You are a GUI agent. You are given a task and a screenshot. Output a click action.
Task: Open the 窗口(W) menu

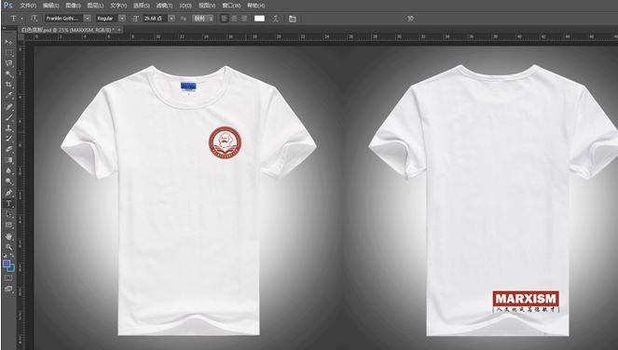pyautogui.click(x=231, y=6)
